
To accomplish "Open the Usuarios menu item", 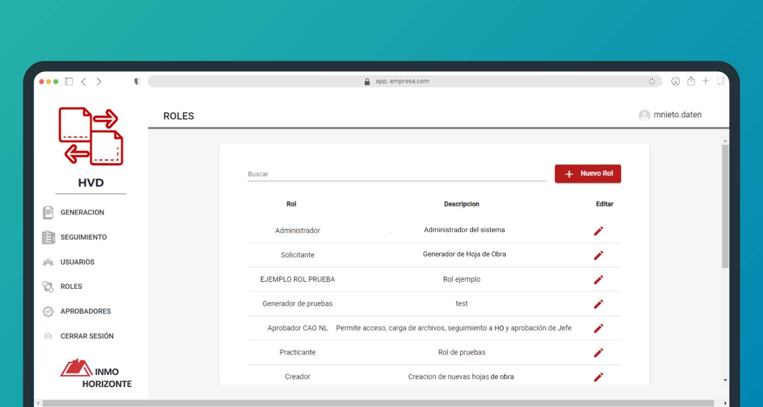I will click(77, 262).
